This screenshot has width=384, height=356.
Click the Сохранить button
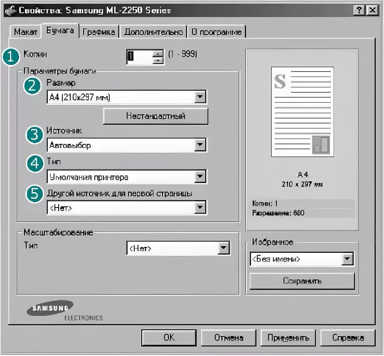click(x=302, y=281)
